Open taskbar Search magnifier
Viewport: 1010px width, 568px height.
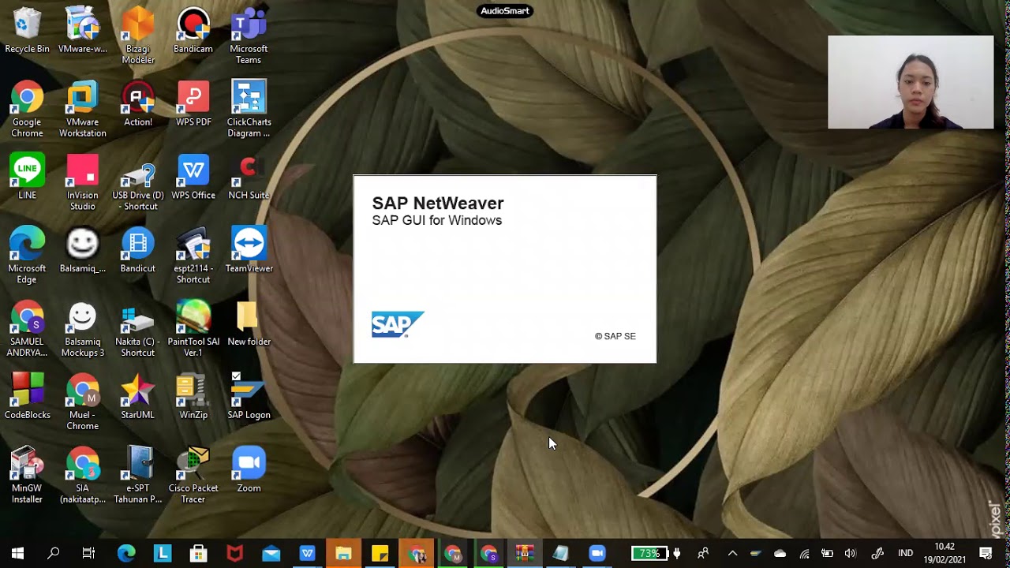pyautogui.click(x=54, y=554)
